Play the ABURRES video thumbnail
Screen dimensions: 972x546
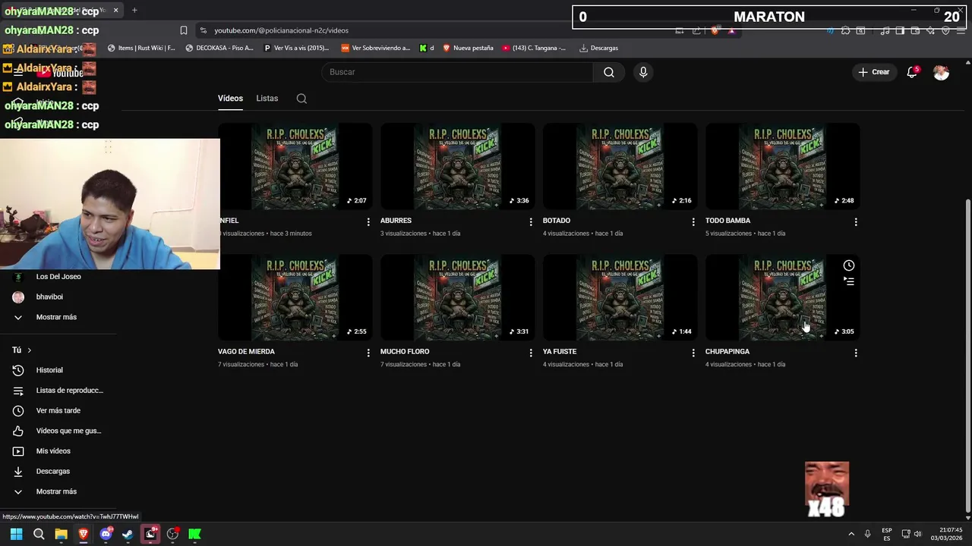click(457, 167)
